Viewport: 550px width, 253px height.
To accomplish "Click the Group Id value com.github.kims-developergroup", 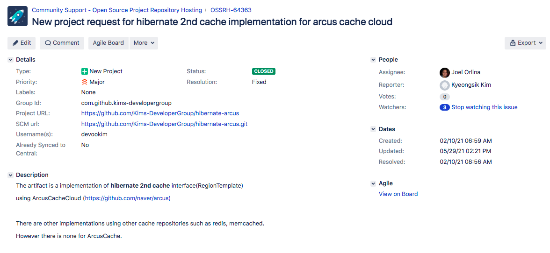I will tap(126, 103).
